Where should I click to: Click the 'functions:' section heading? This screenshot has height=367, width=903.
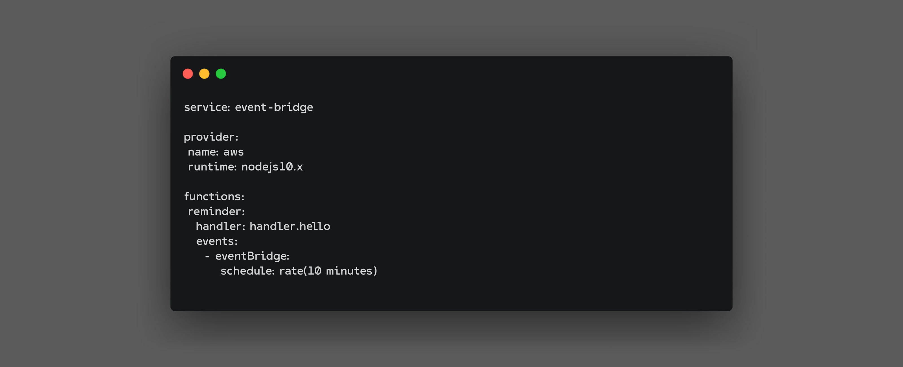tap(214, 196)
